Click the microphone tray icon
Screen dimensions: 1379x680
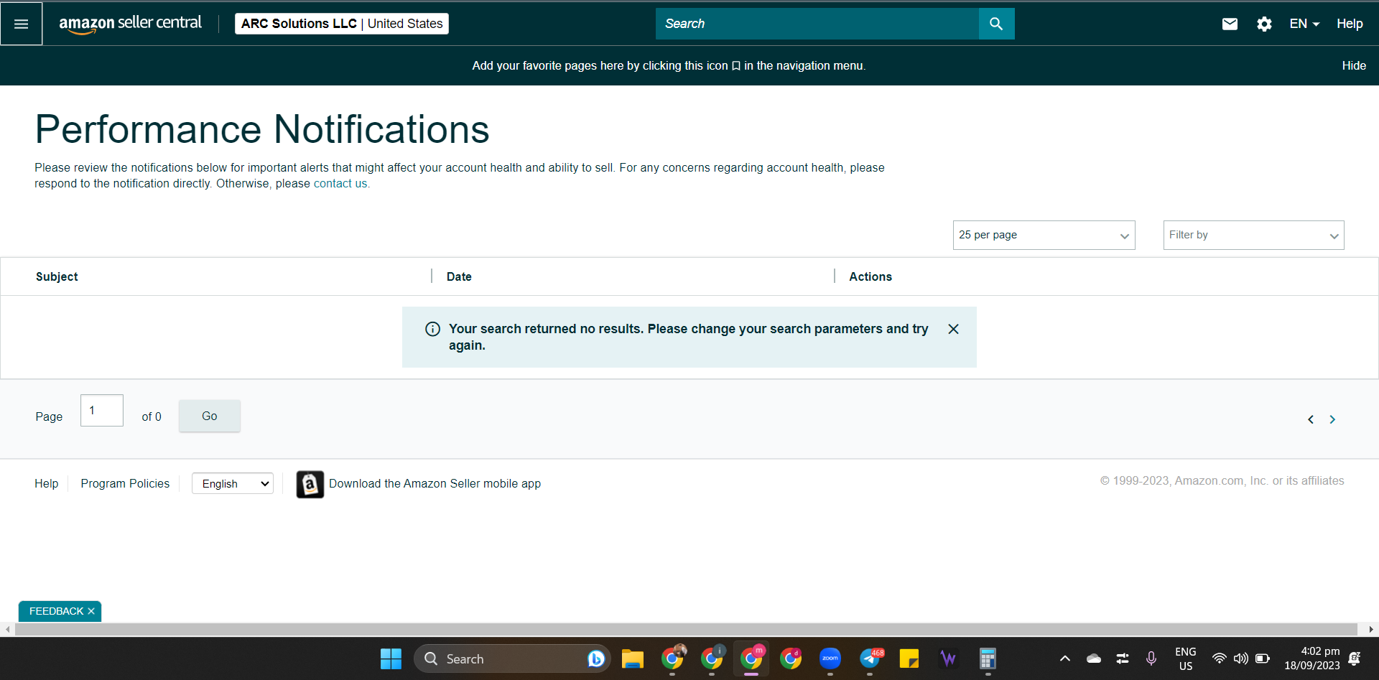pos(1151,658)
